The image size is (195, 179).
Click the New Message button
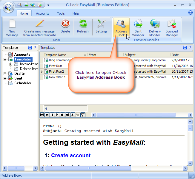coord(12,28)
